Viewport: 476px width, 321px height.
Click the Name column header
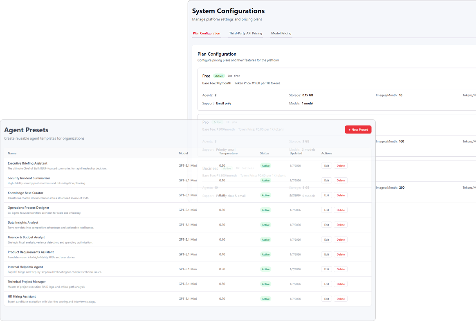pos(12,153)
